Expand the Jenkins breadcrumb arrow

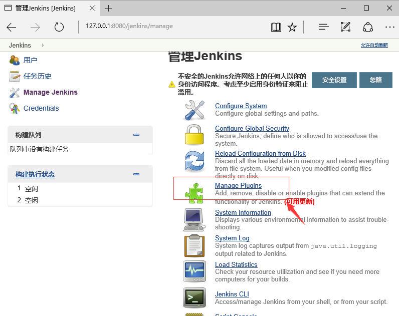[43, 45]
